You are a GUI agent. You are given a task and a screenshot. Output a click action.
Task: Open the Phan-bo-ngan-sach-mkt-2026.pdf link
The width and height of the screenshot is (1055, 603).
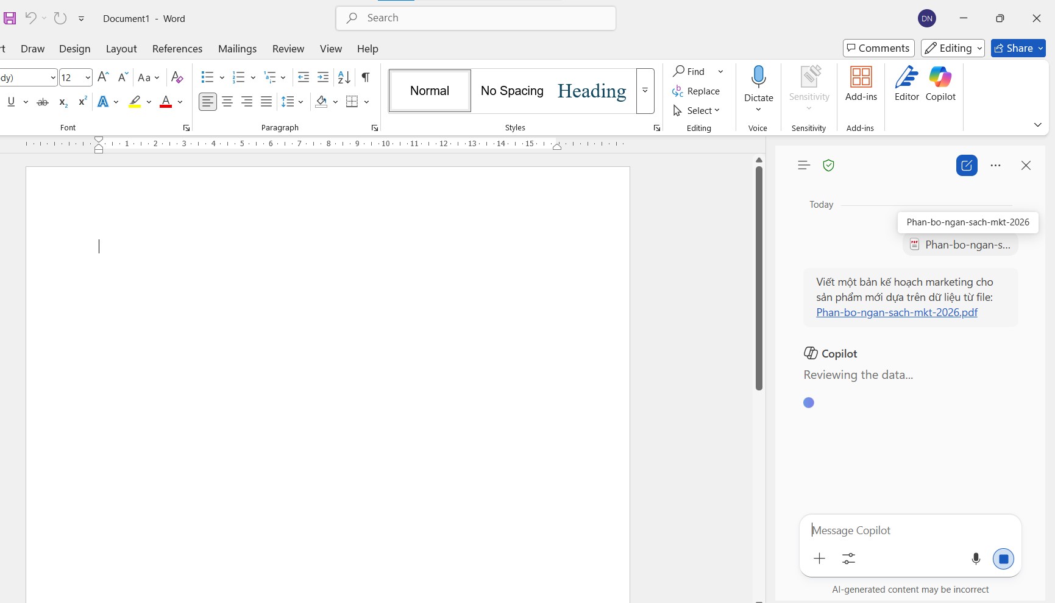(897, 312)
